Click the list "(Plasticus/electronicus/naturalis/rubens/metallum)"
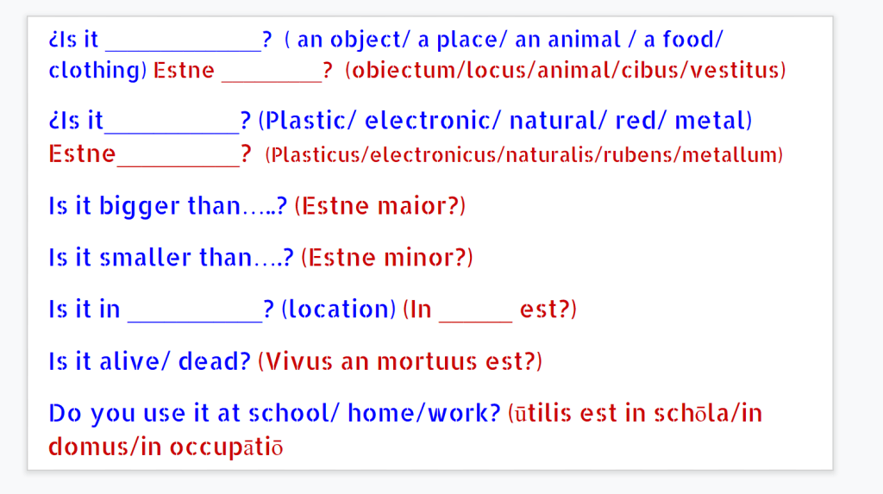This screenshot has height=494, width=883. (x=524, y=156)
